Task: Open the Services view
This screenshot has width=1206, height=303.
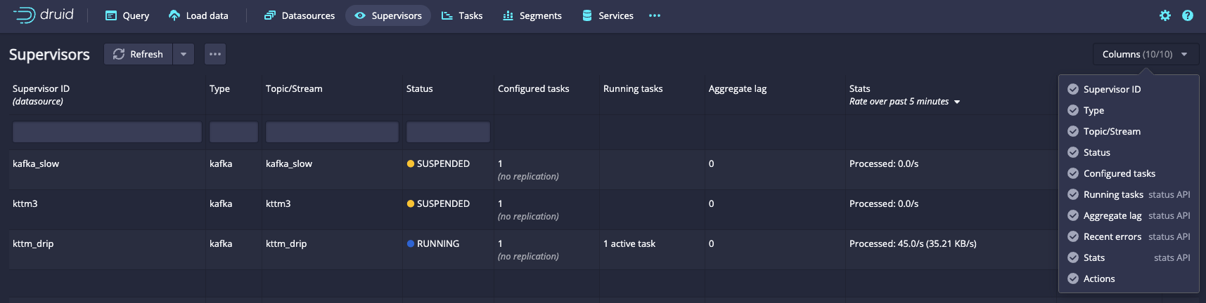Action: pyautogui.click(x=608, y=15)
